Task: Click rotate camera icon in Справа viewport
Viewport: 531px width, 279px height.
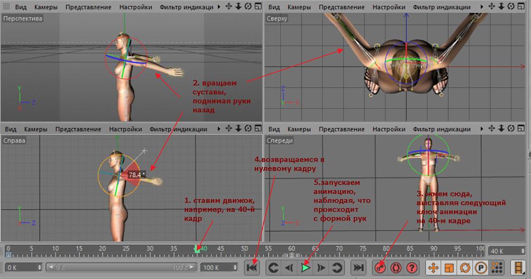Action: [248, 128]
